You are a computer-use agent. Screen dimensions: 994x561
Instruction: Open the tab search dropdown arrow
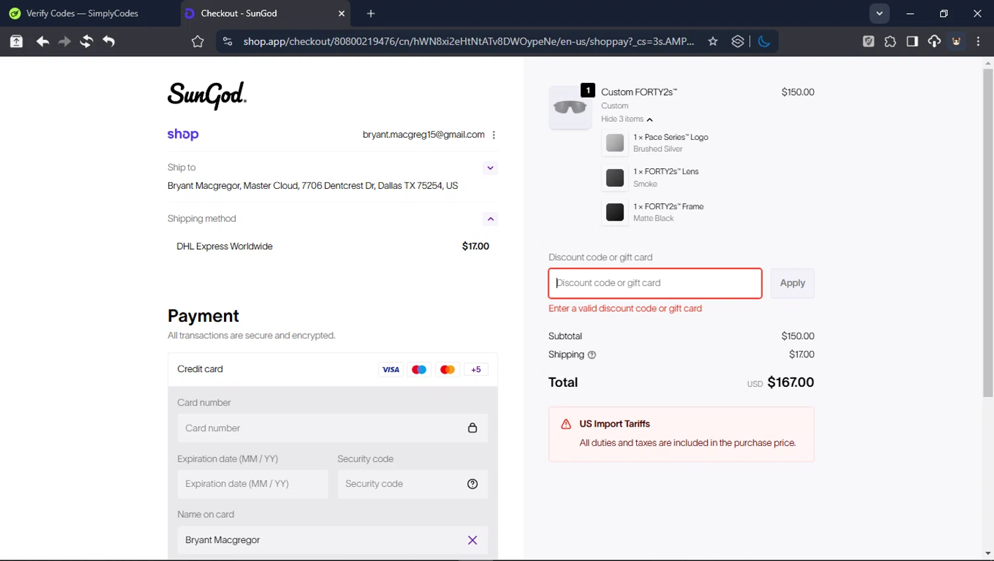point(879,13)
